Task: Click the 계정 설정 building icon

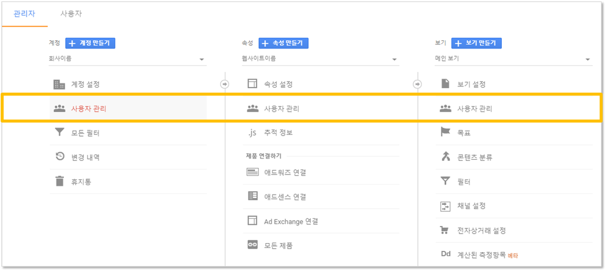Action: point(59,84)
